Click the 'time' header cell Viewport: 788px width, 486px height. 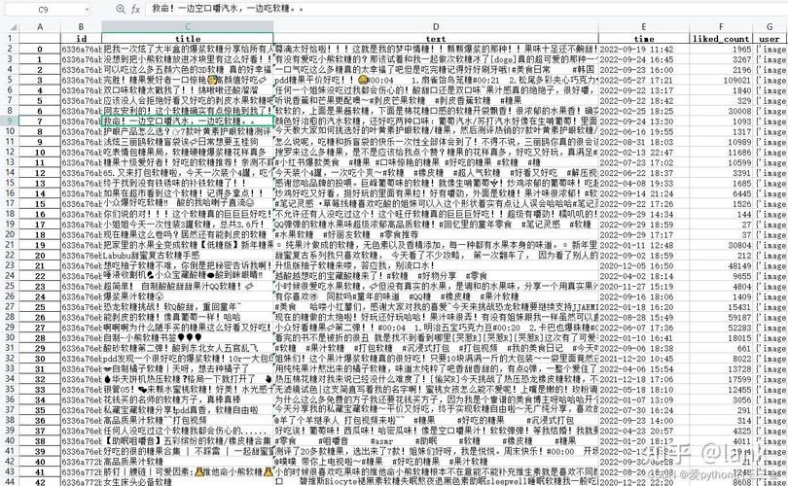pos(644,38)
